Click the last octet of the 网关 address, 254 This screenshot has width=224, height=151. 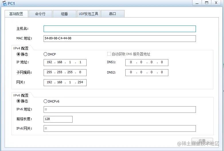80,82
